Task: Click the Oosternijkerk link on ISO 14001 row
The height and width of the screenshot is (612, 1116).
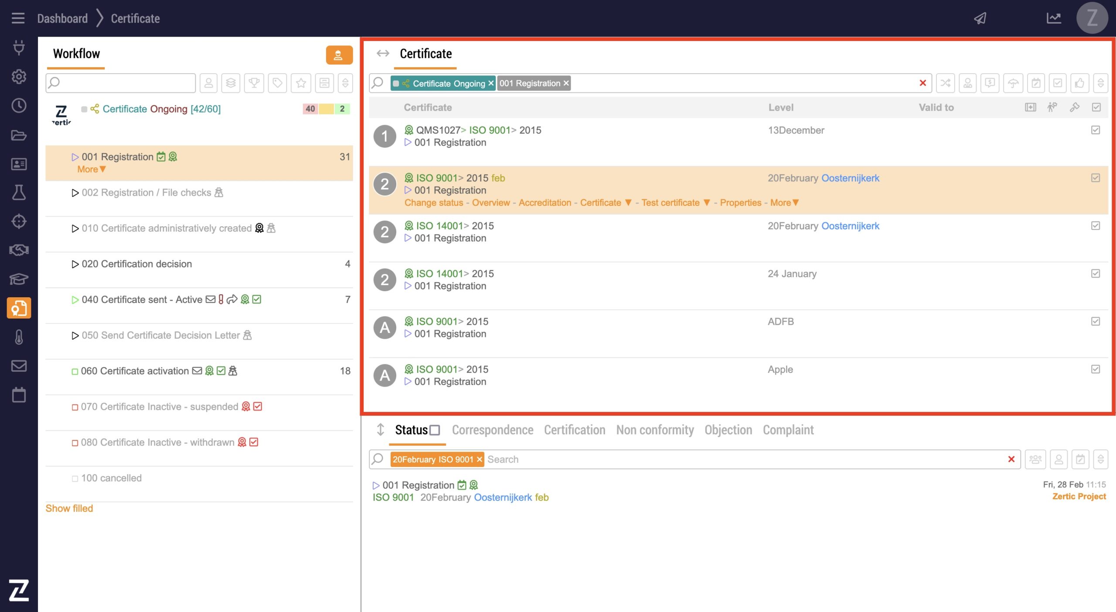Action: (850, 226)
